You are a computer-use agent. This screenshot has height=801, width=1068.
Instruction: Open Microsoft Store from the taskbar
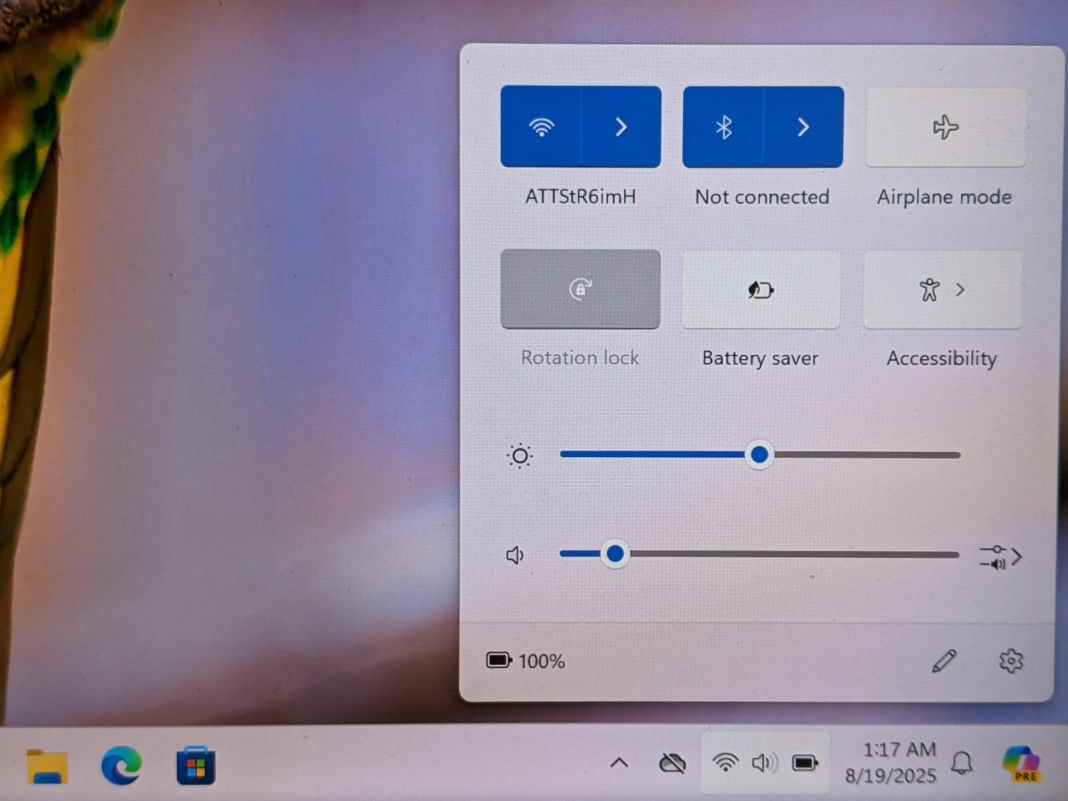pos(196,765)
